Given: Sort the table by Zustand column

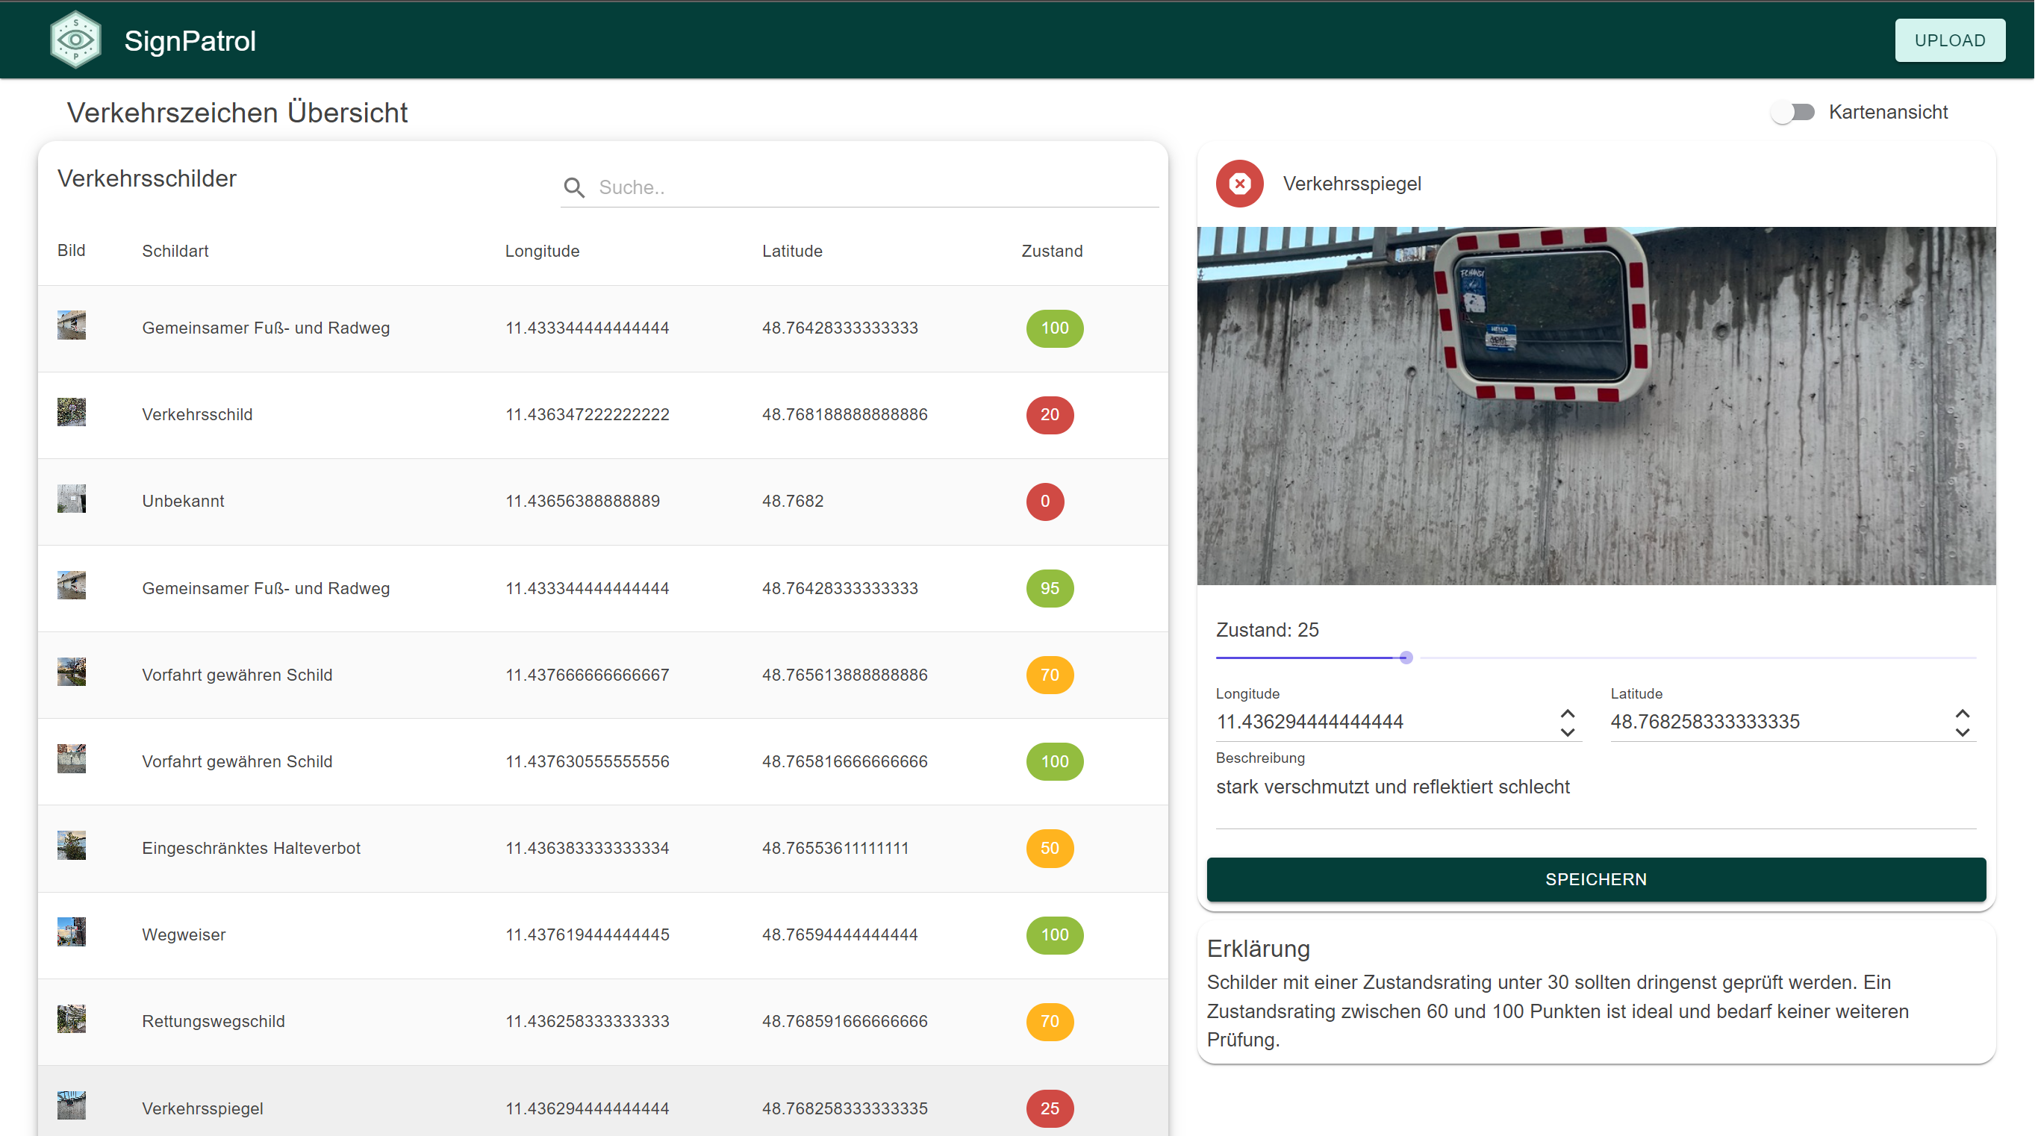Looking at the screenshot, I should pyautogui.click(x=1052, y=252).
